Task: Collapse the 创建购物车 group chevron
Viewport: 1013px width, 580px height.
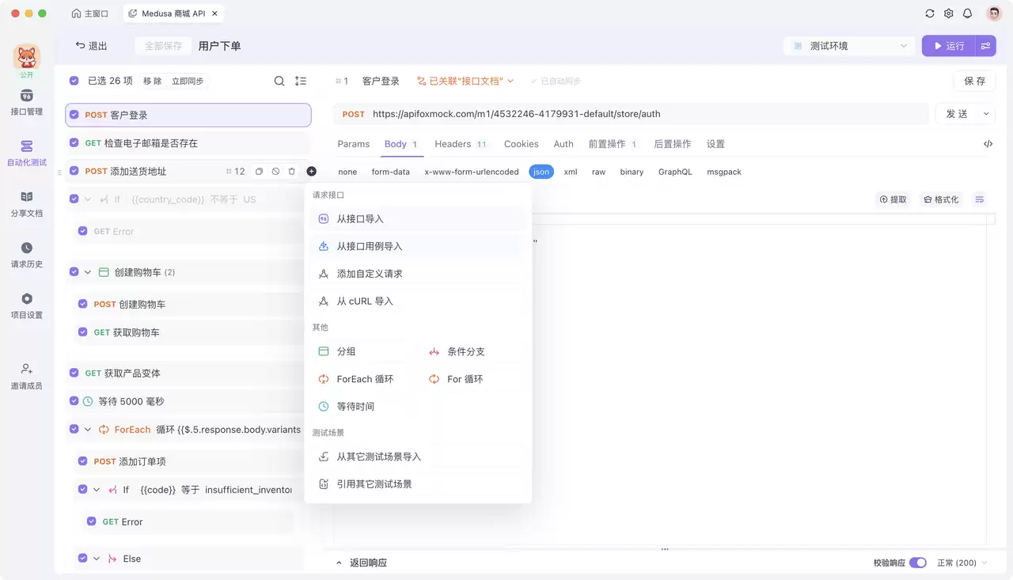Action: 88,272
